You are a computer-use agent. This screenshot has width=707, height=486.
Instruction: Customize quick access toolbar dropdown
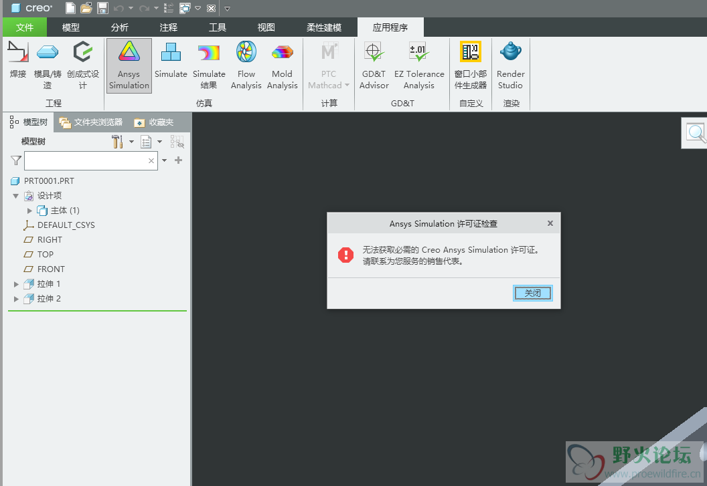[227, 8]
